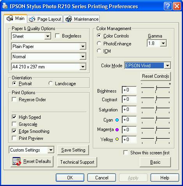183x186 pixels.
Task: Click the Brightness slider handle
Action: (156, 88)
